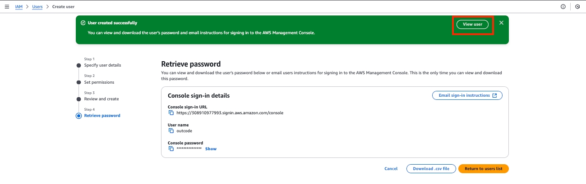Image resolution: width=586 pixels, height=184 pixels.
Task: Show the hidden console password
Action: pos(211,149)
